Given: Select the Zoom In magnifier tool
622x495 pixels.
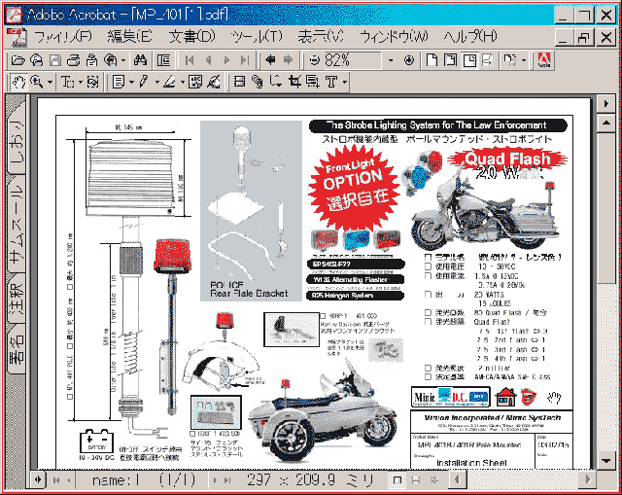Looking at the screenshot, I should [x=37, y=82].
